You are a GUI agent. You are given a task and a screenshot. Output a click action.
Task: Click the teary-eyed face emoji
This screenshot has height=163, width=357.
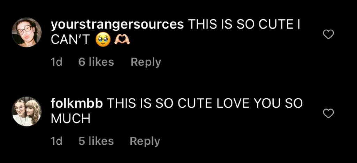point(103,40)
